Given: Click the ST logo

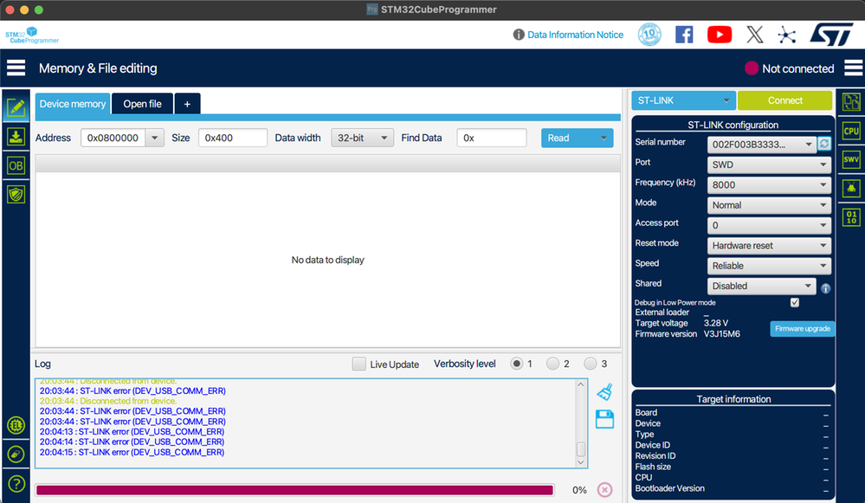Looking at the screenshot, I should (x=832, y=35).
